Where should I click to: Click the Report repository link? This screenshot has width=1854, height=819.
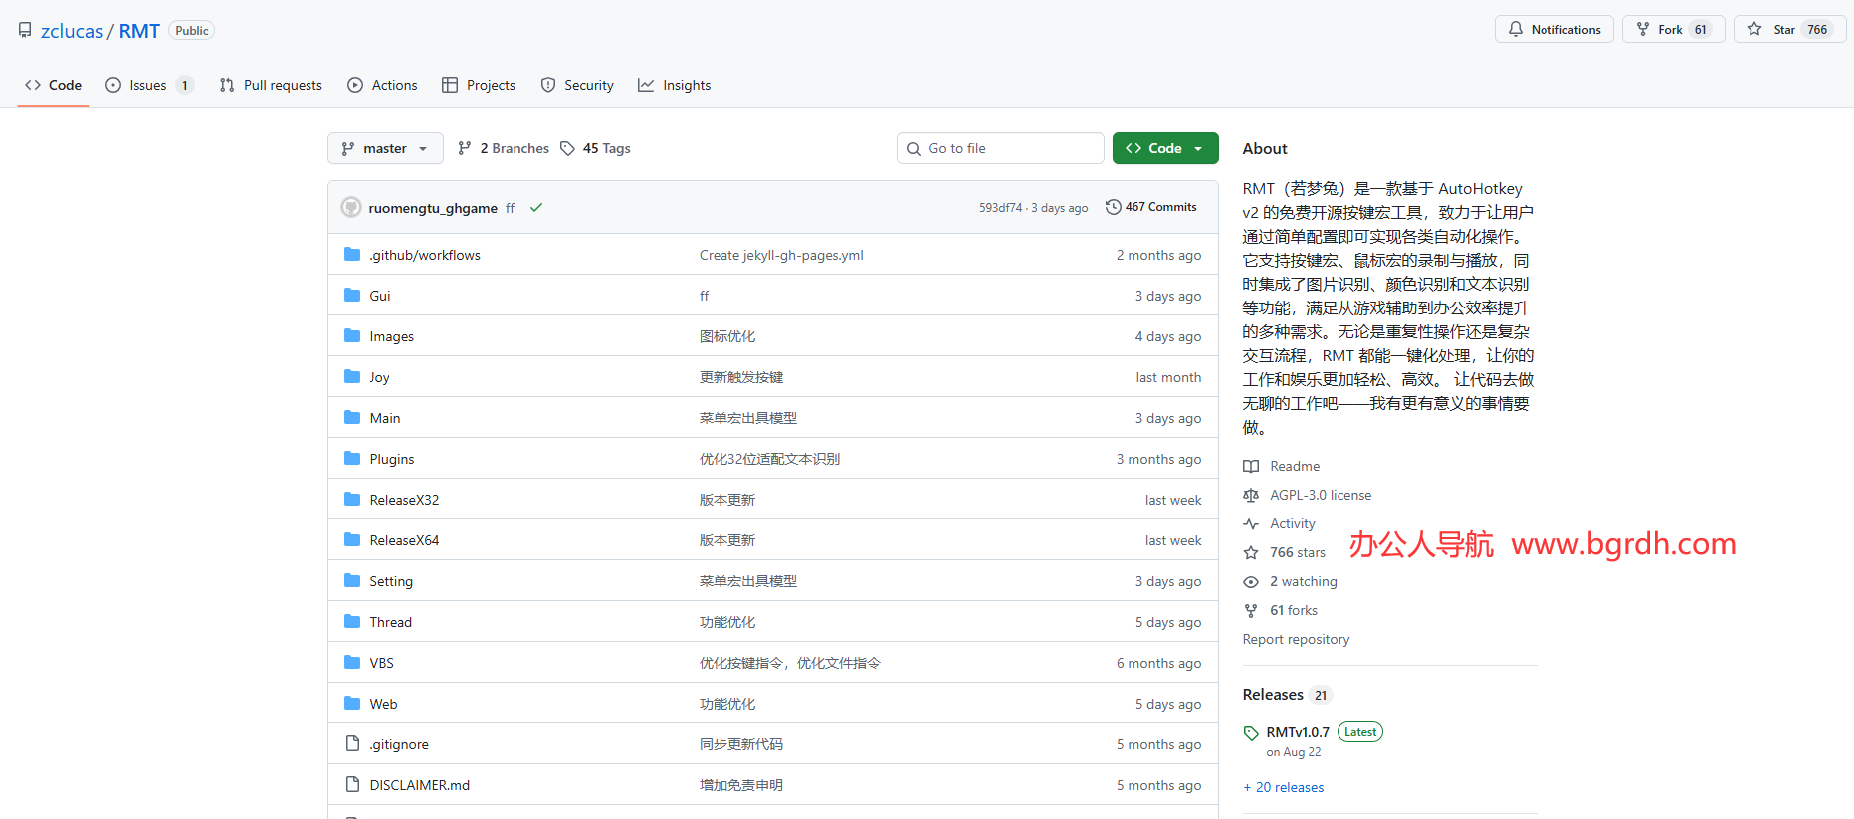[1296, 639]
